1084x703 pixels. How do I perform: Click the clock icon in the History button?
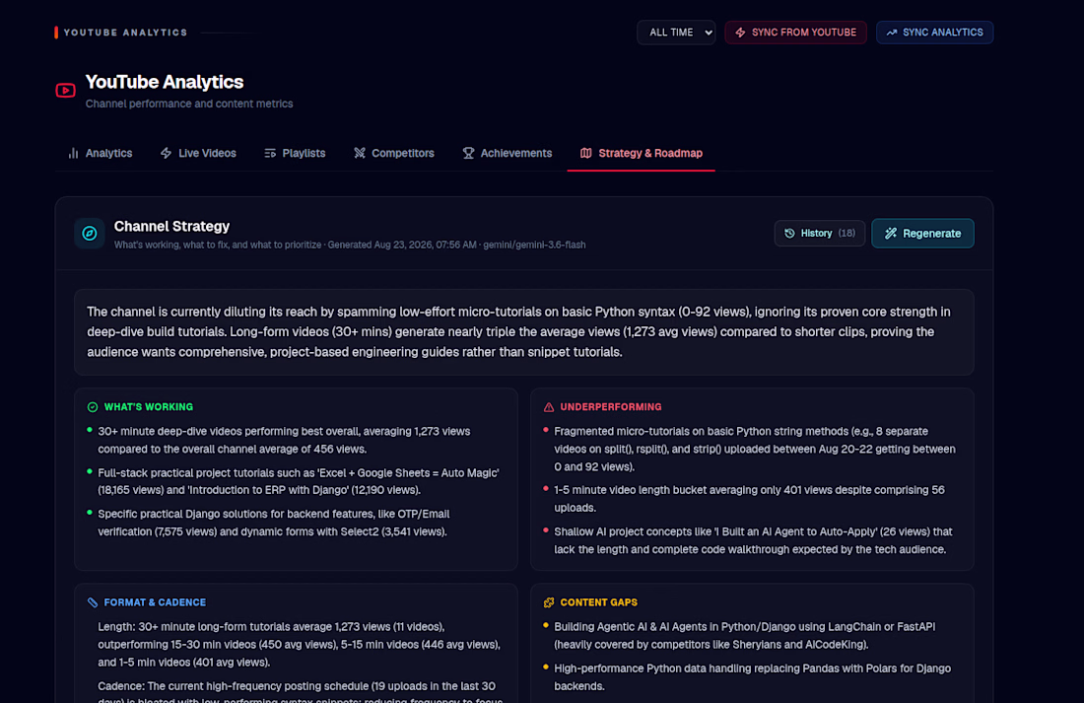789,233
